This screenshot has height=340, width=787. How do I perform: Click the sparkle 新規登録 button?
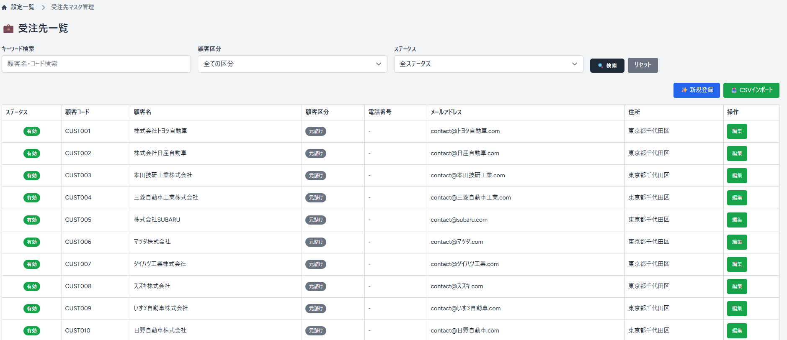696,90
